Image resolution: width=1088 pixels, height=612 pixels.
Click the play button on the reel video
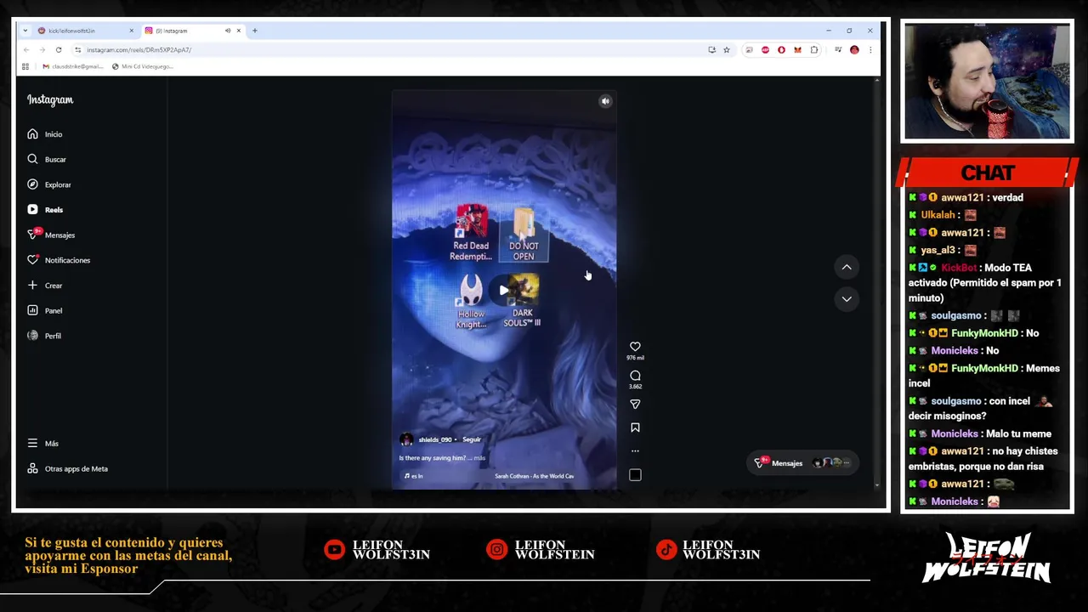503,291
